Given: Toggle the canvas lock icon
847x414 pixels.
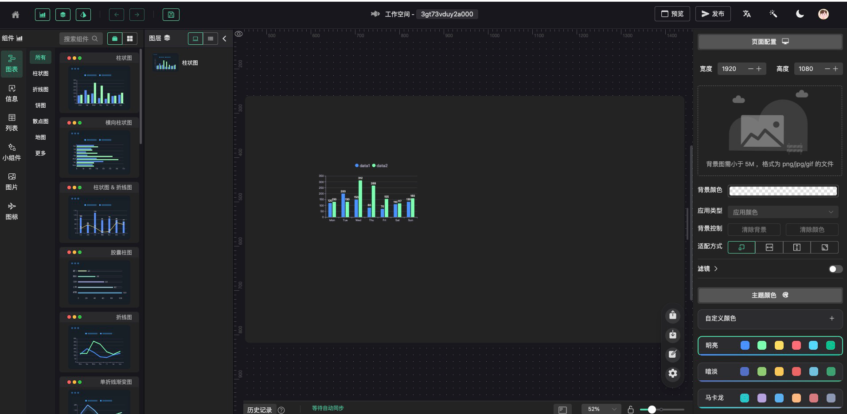Looking at the screenshot, I should tap(631, 409).
